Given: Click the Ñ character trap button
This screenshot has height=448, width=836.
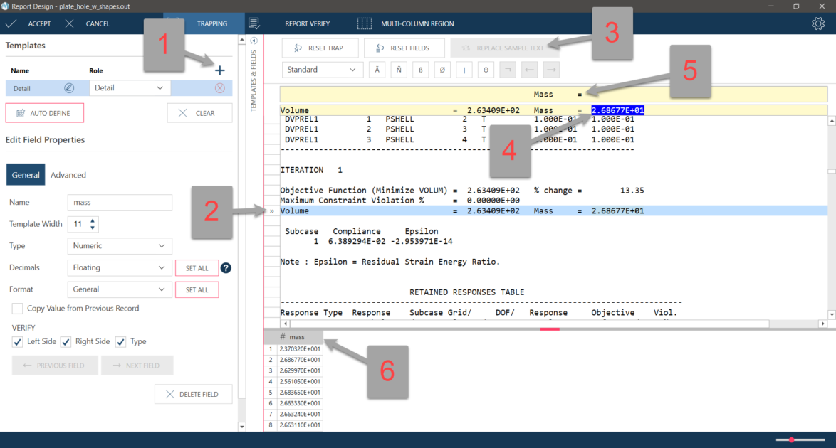Looking at the screenshot, I should click(x=398, y=70).
